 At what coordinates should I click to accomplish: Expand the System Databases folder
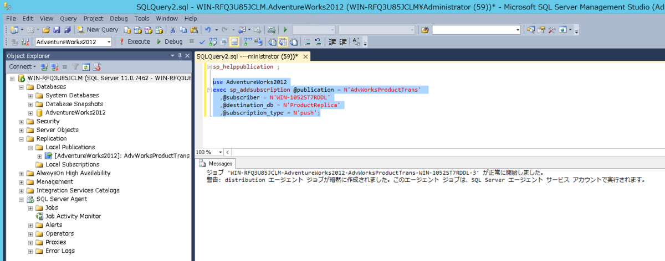[31, 96]
